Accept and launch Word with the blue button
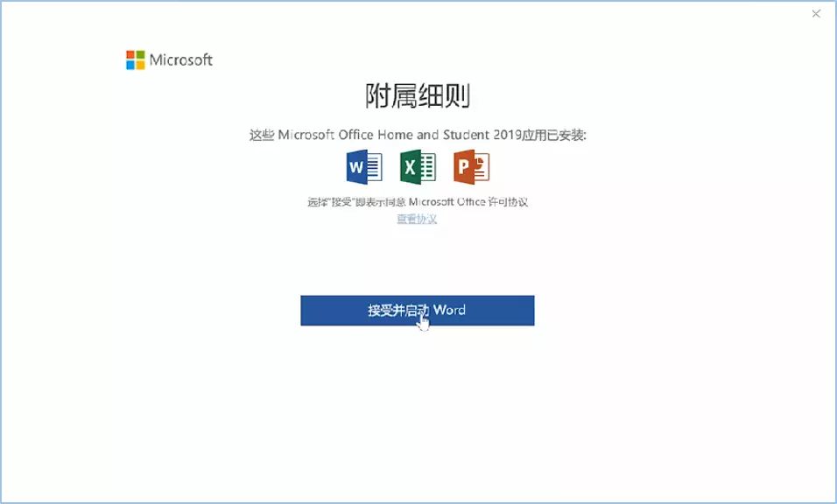 click(x=418, y=311)
